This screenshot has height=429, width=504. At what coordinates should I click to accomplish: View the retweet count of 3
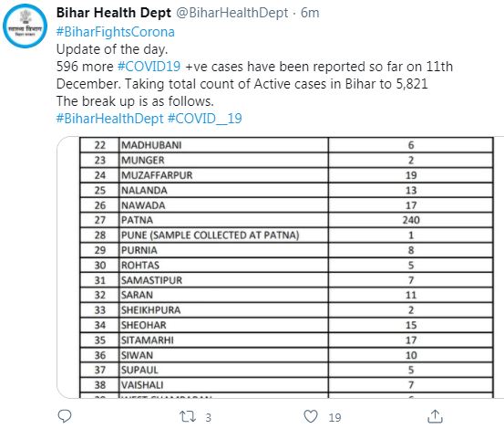coord(209,417)
